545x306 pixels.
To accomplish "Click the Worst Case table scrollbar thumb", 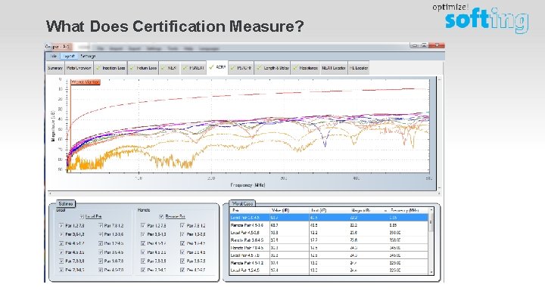I will [431, 223].
